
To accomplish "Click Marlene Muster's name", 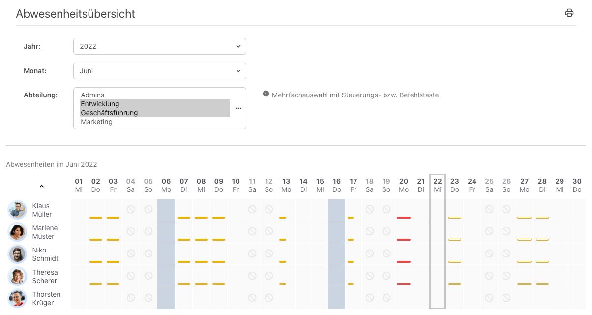I will [45, 232].
